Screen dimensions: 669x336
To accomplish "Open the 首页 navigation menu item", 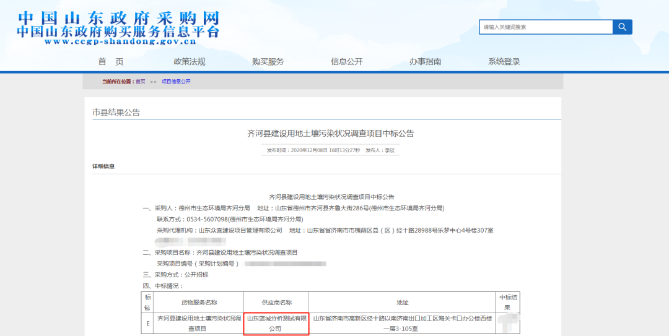I will (111, 61).
